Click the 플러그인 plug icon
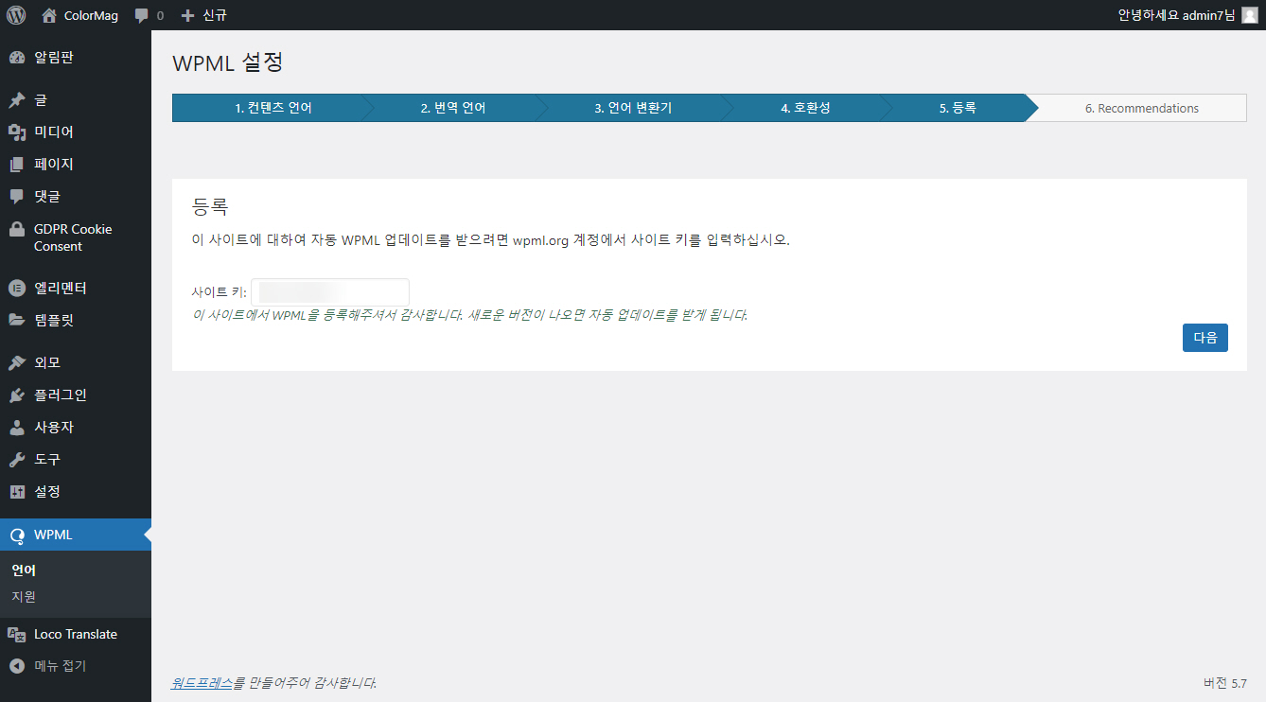 (17, 395)
